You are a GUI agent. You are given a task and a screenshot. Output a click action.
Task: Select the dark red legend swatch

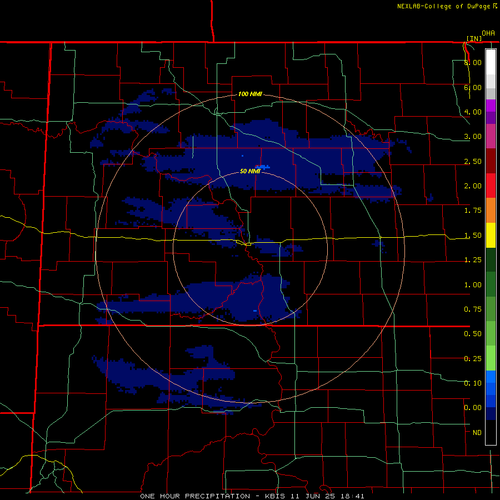tap(491, 161)
